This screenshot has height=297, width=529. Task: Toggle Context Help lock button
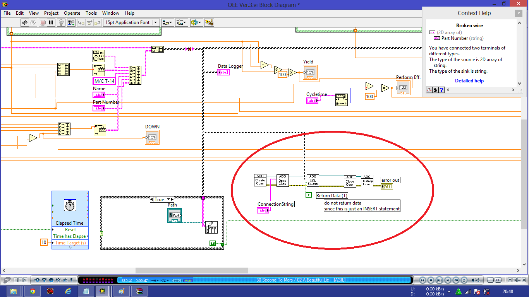[x=435, y=90]
